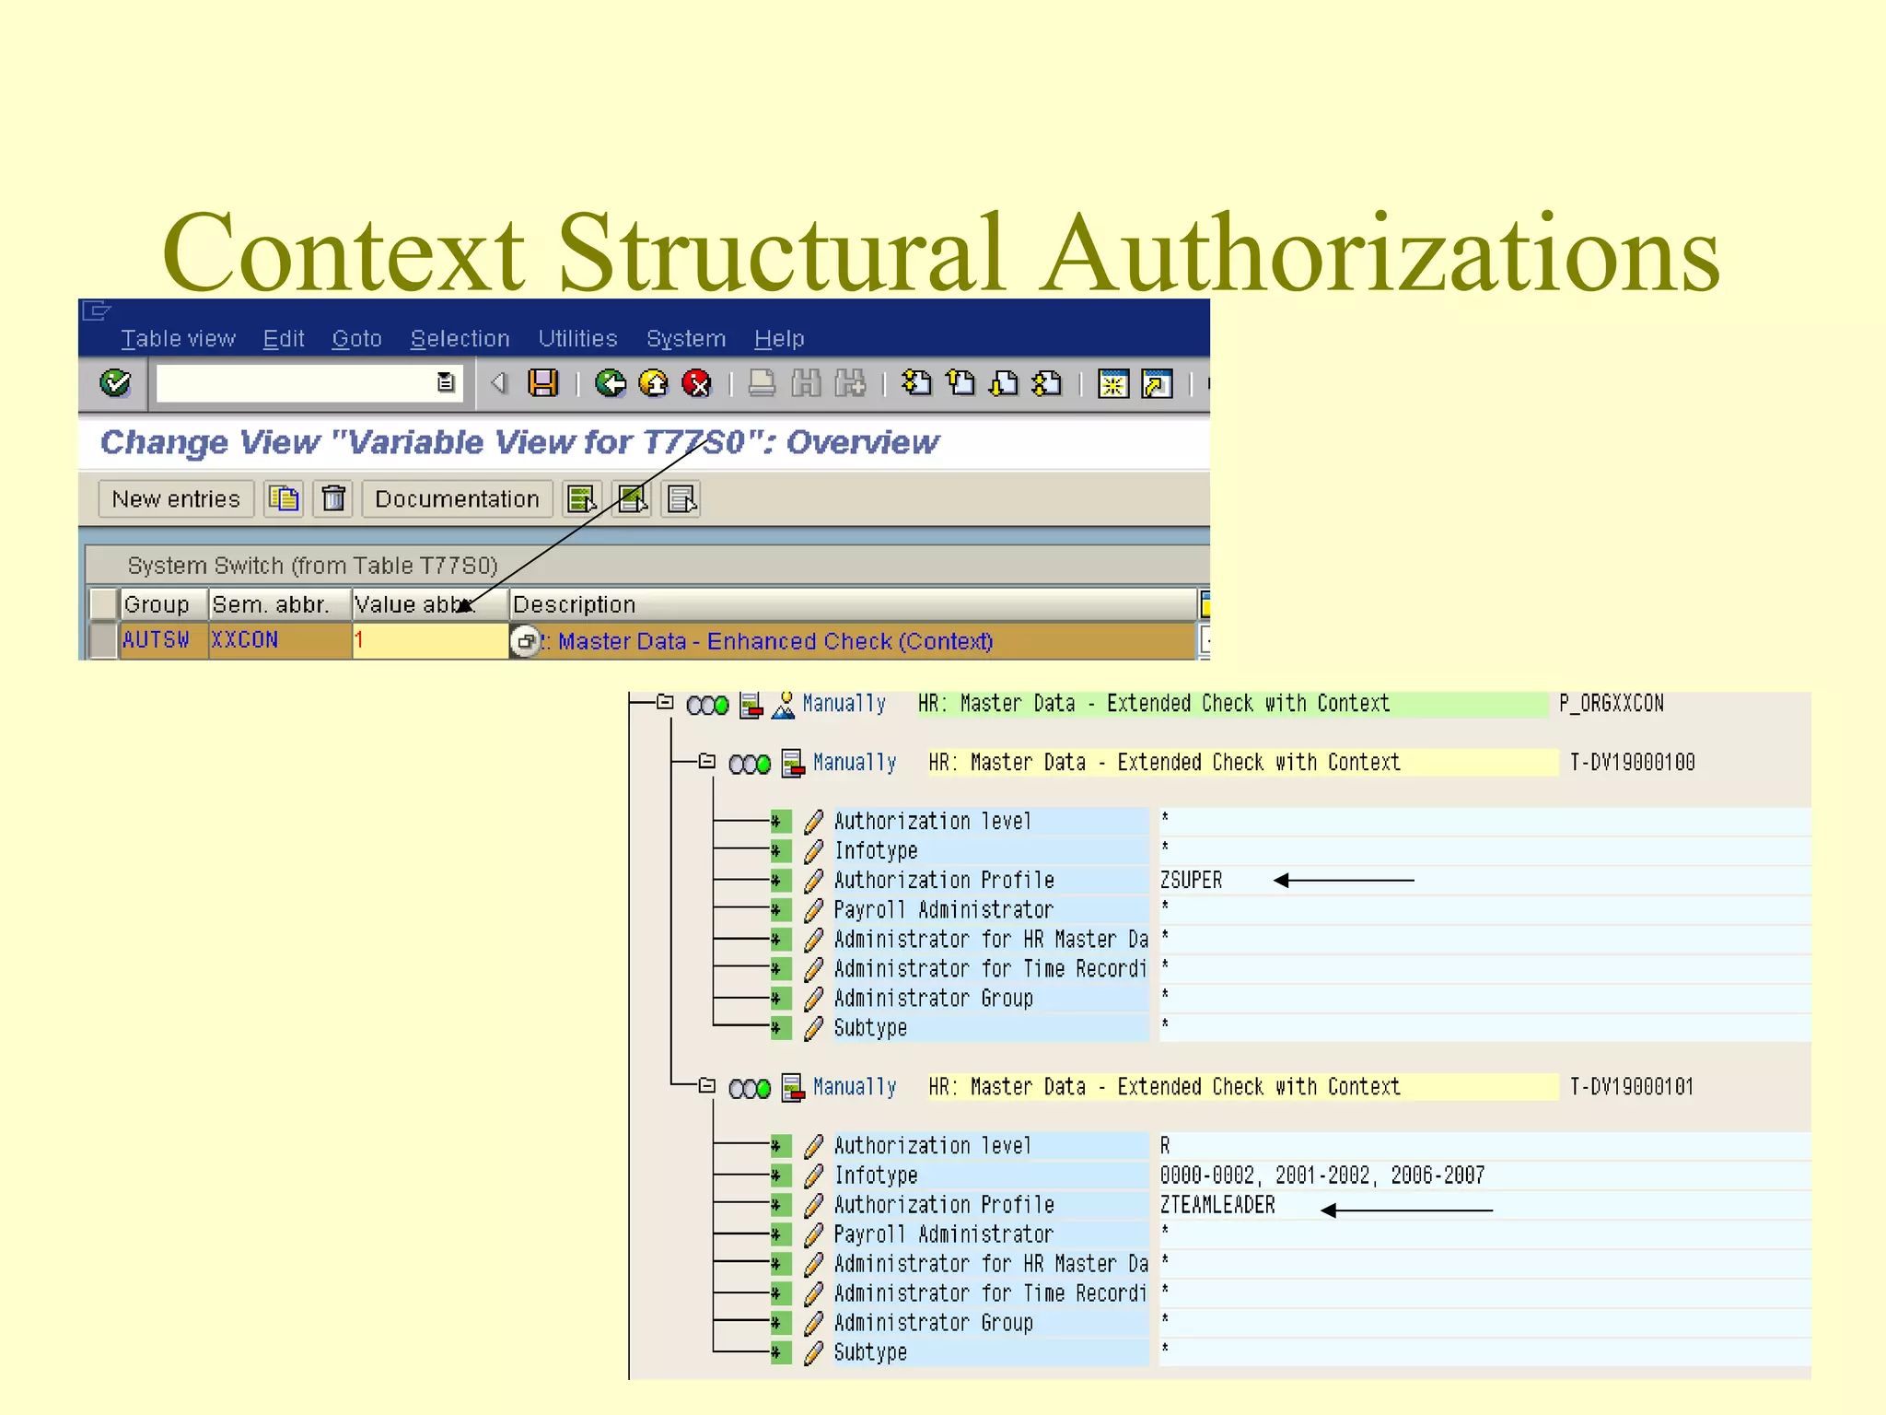The image size is (1886, 1415).
Task: Edit the Infotype pencil for 0000-0002 row
Action: click(x=813, y=1175)
